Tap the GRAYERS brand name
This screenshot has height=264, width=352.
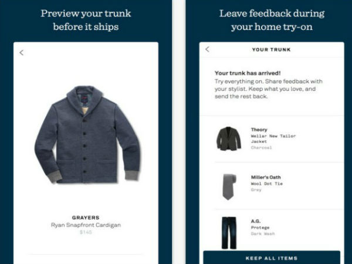(86, 218)
